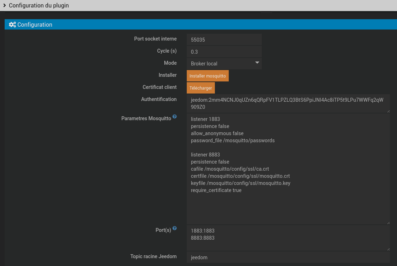Screen dimensions: 397x266
Task: Click the 'allow_anonymous false' line
Action: coord(217,133)
